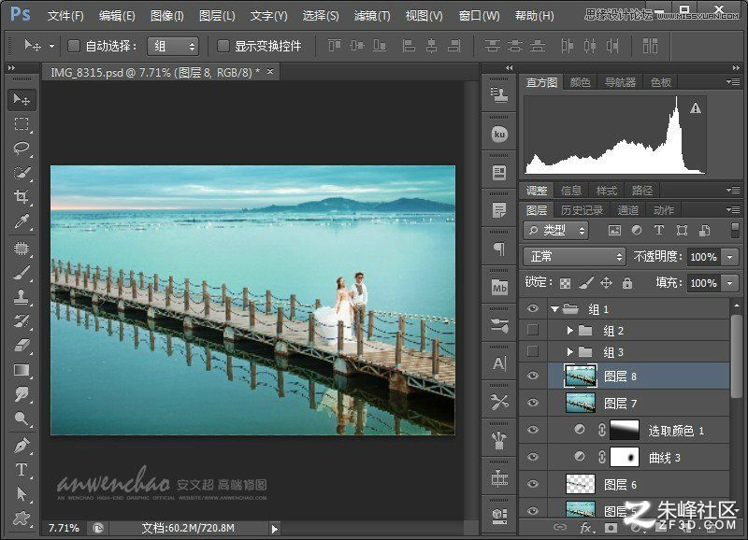Enable the 自动选择 checkbox

pyautogui.click(x=74, y=46)
